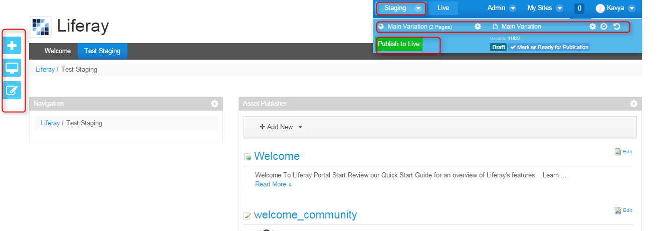The width and height of the screenshot is (659, 231).
Task: Open the Welcome navigation tab
Action: (x=58, y=51)
